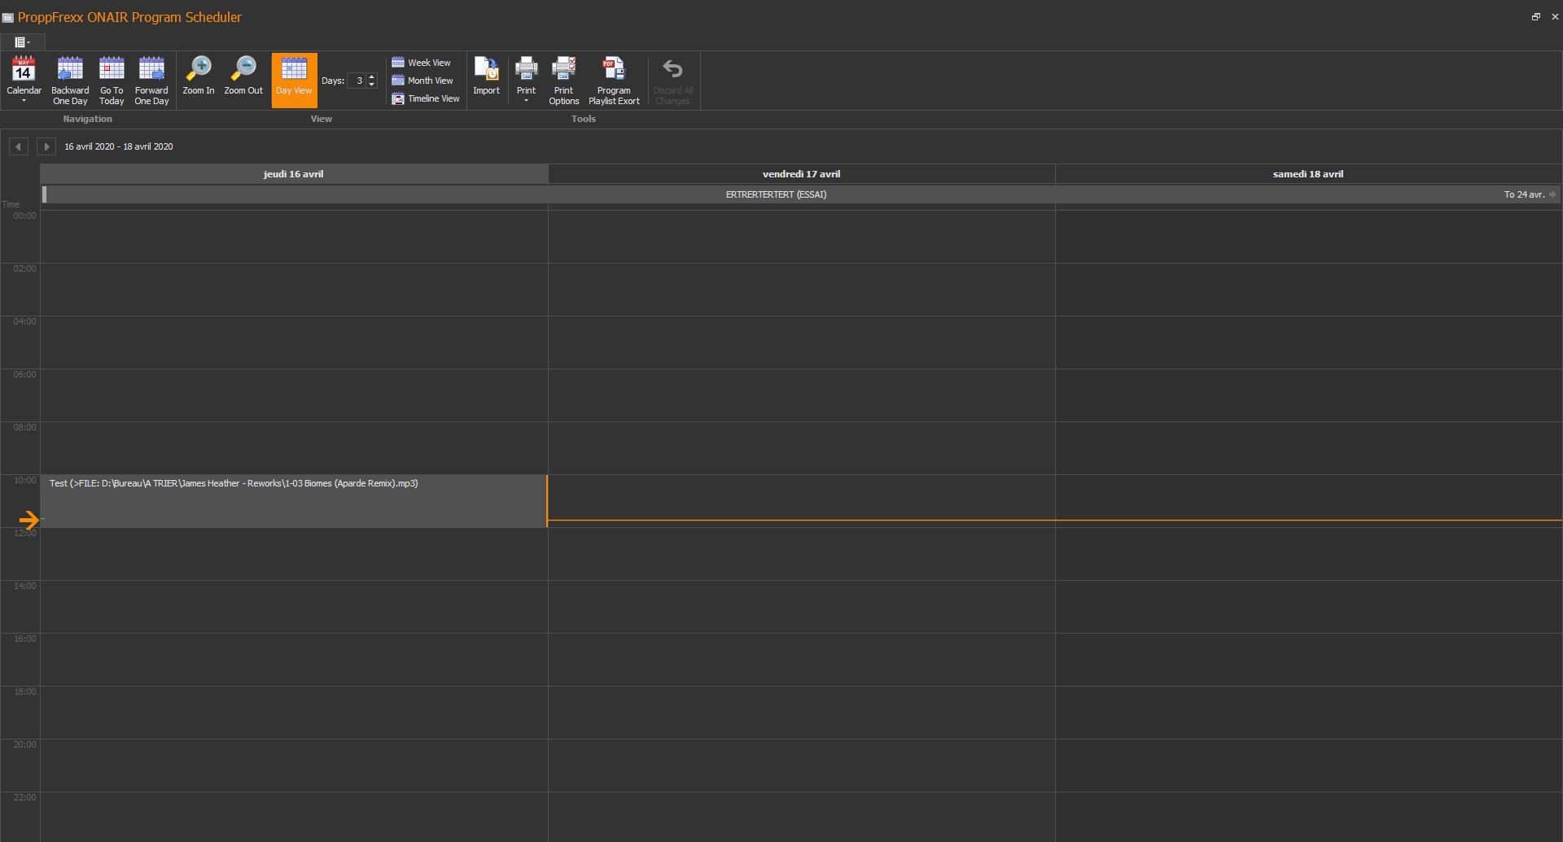1563x842 pixels.
Task: Jump to today's date
Action: [112, 80]
